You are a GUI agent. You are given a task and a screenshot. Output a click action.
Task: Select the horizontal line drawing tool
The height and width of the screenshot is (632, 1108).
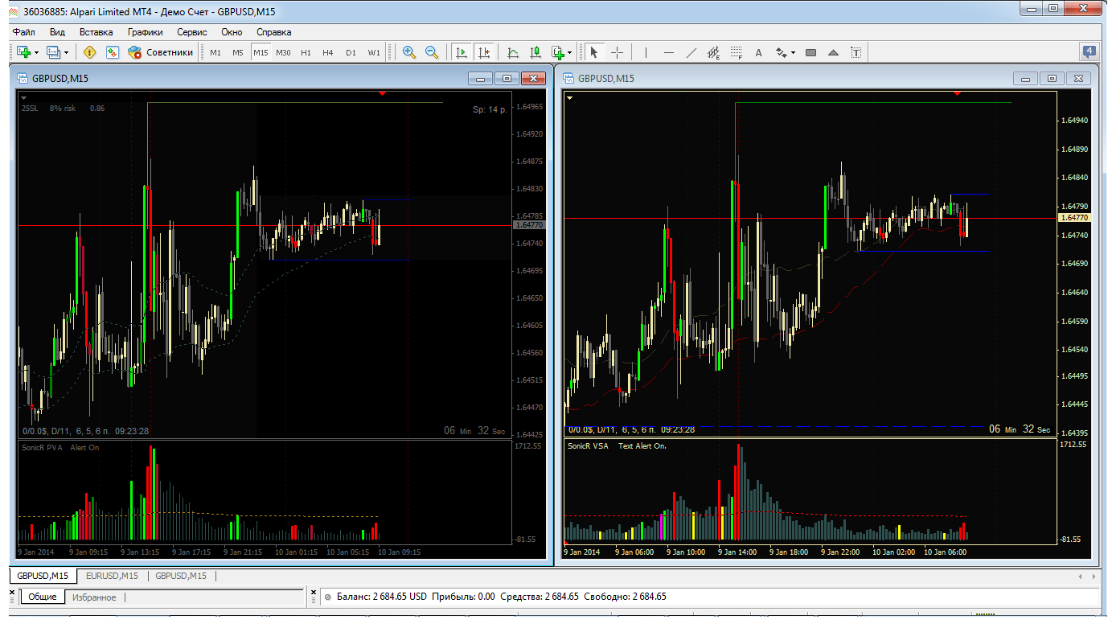tap(668, 52)
